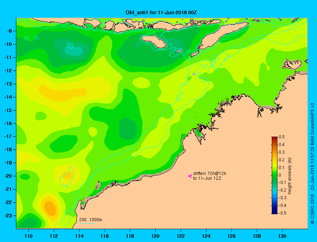Click the -0.5 value on the color scale

tap(283, 213)
